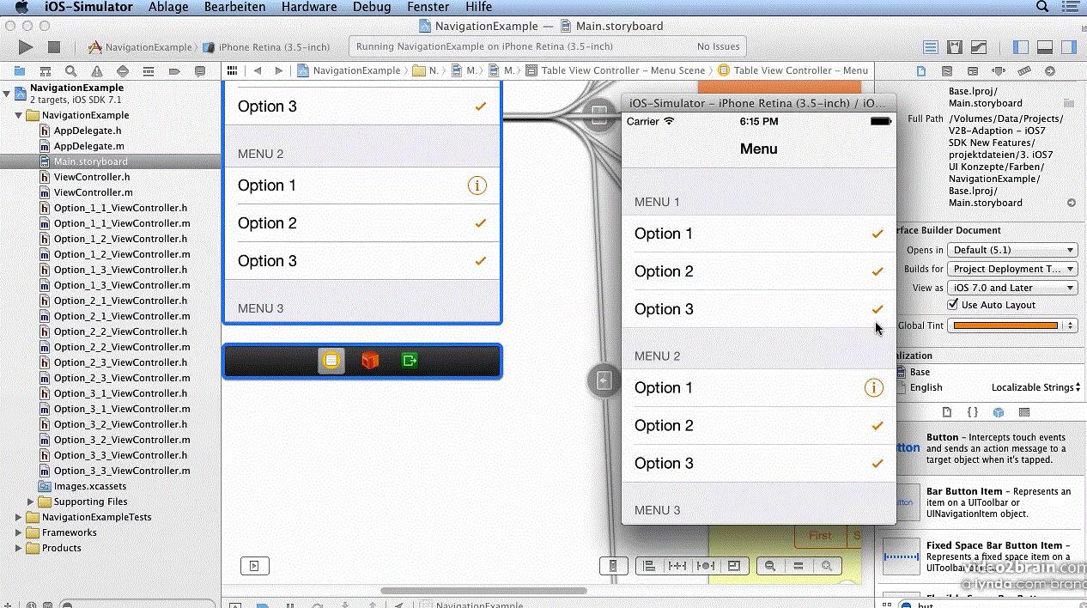Expand the Products group
Screen dimensions: 1087x608
click(x=19, y=548)
